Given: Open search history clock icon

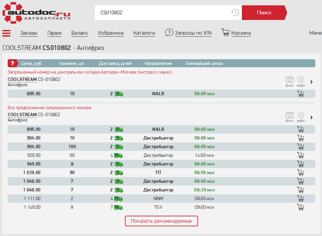Looking at the screenshot, I should point(235,13).
